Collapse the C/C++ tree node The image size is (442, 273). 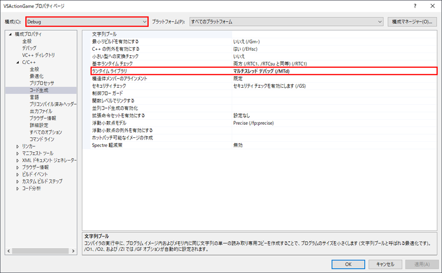click(x=18, y=62)
